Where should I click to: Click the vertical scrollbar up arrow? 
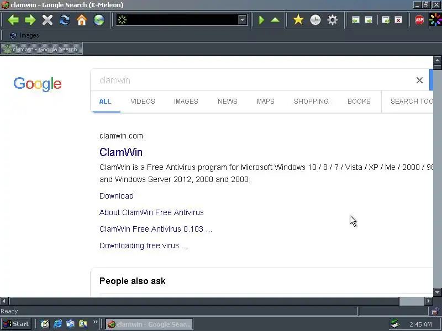coord(438,60)
